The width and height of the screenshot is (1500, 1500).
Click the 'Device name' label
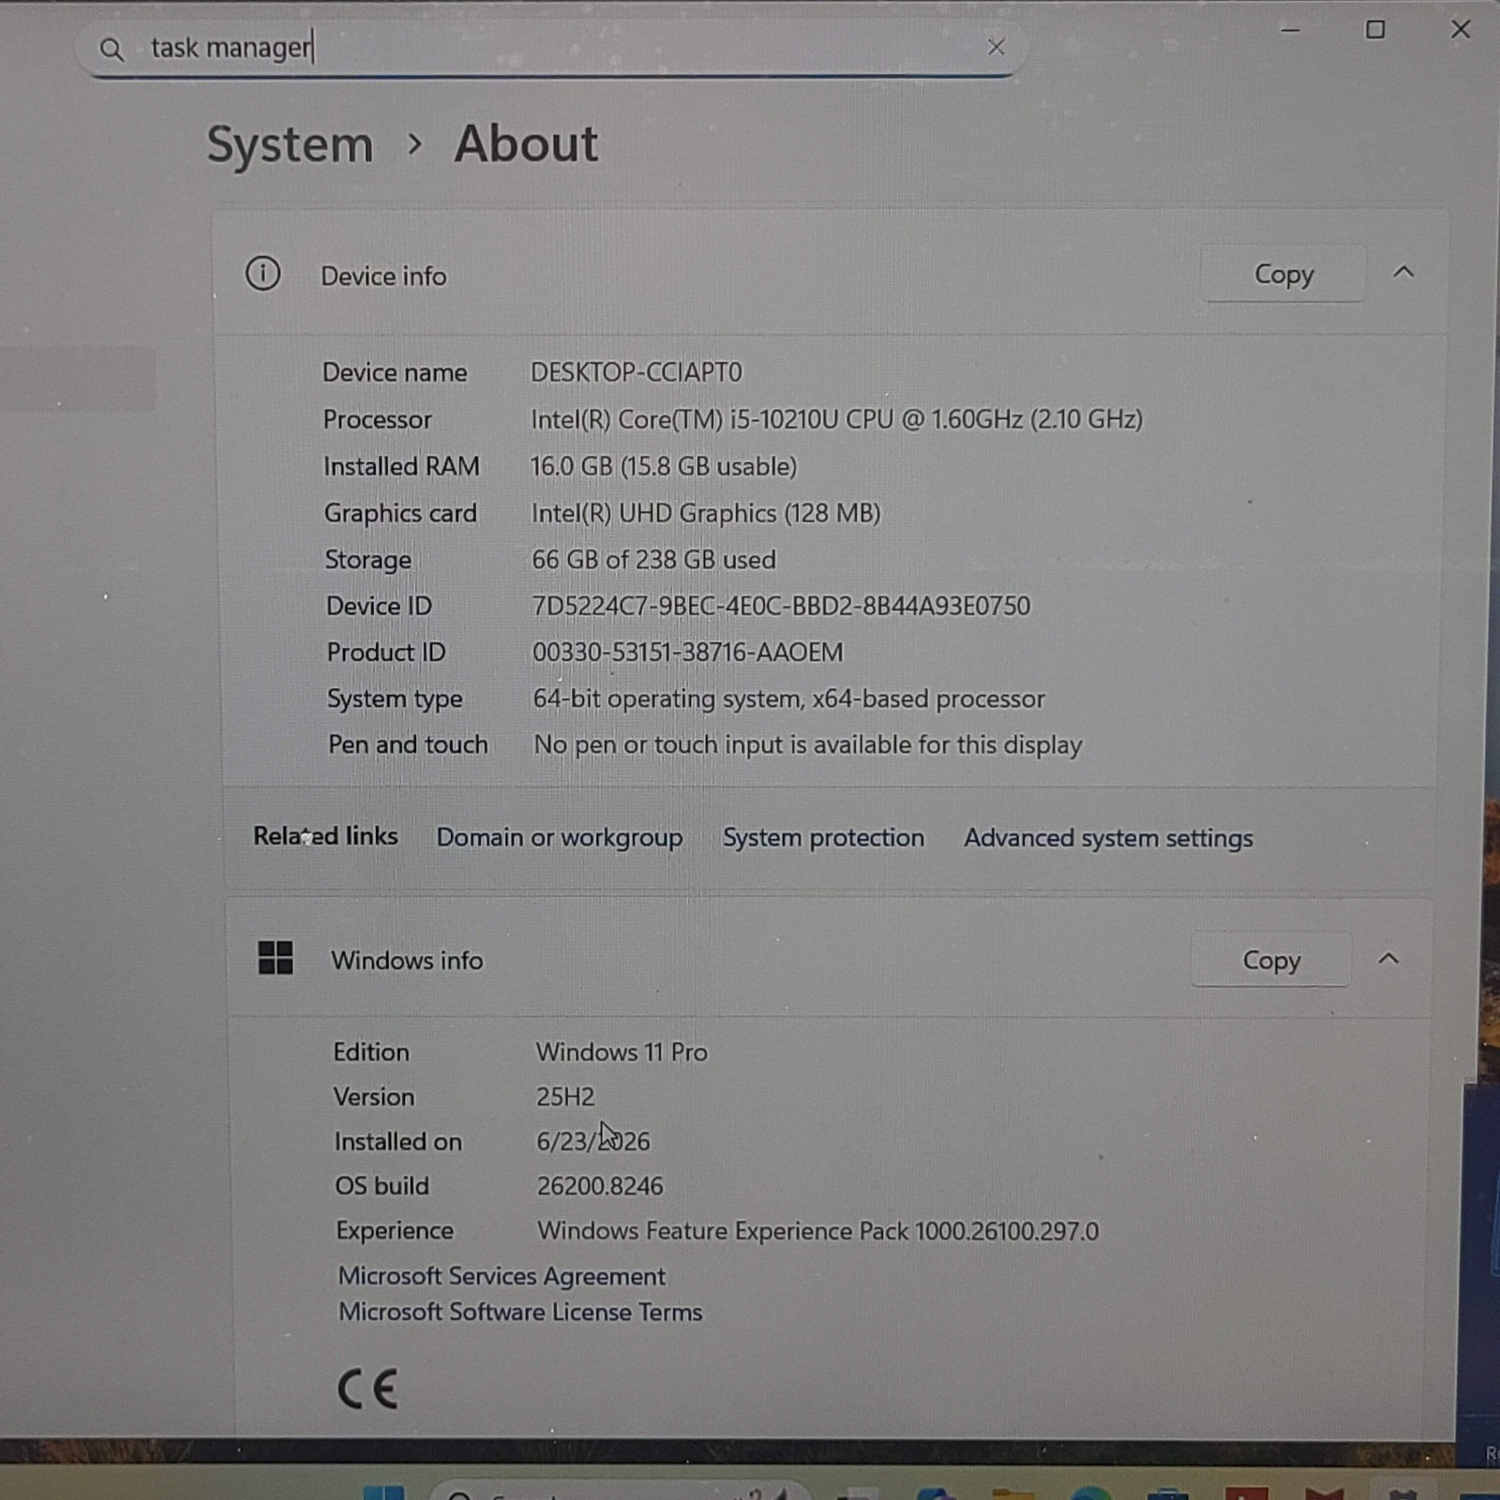pos(395,372)
